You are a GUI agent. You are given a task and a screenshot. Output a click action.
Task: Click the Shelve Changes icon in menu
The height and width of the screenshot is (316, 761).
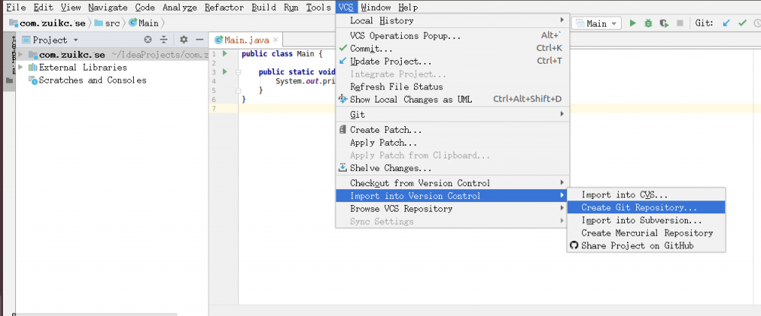tap(342, 168)
